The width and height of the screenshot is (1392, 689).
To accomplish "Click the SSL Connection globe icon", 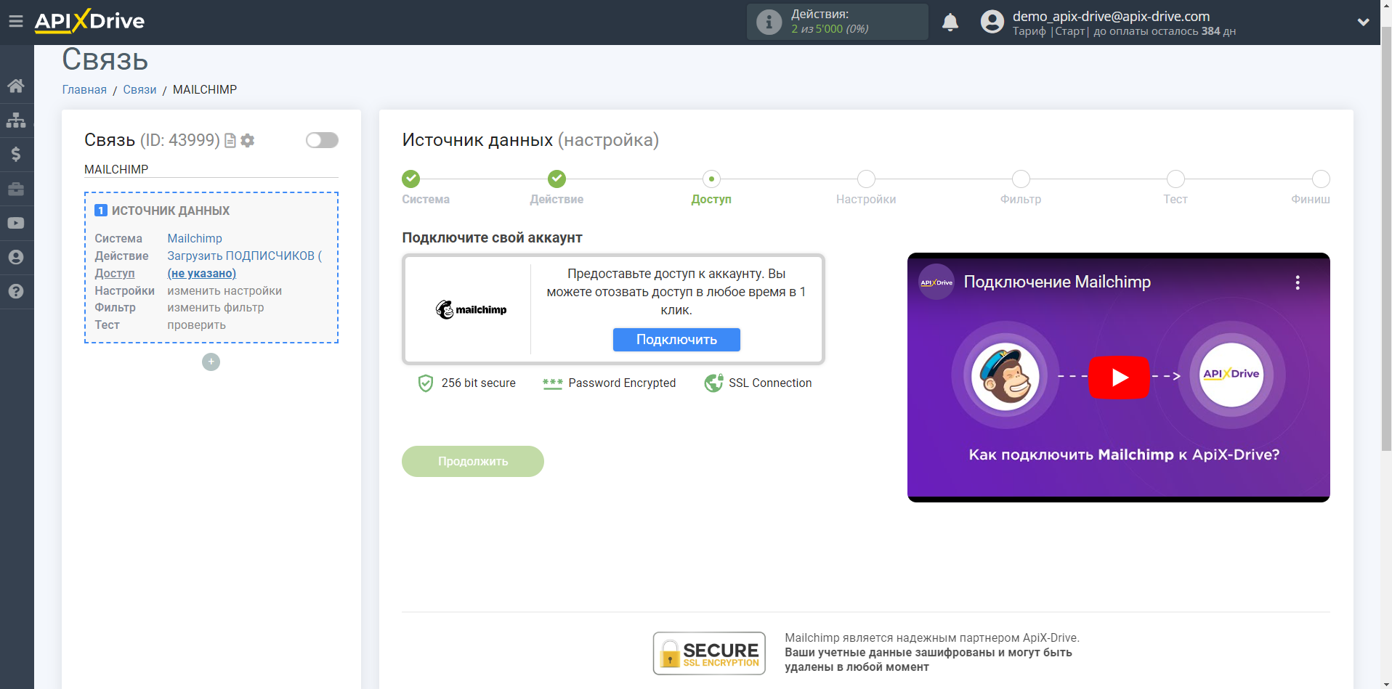I will click(x=713, y=383).
